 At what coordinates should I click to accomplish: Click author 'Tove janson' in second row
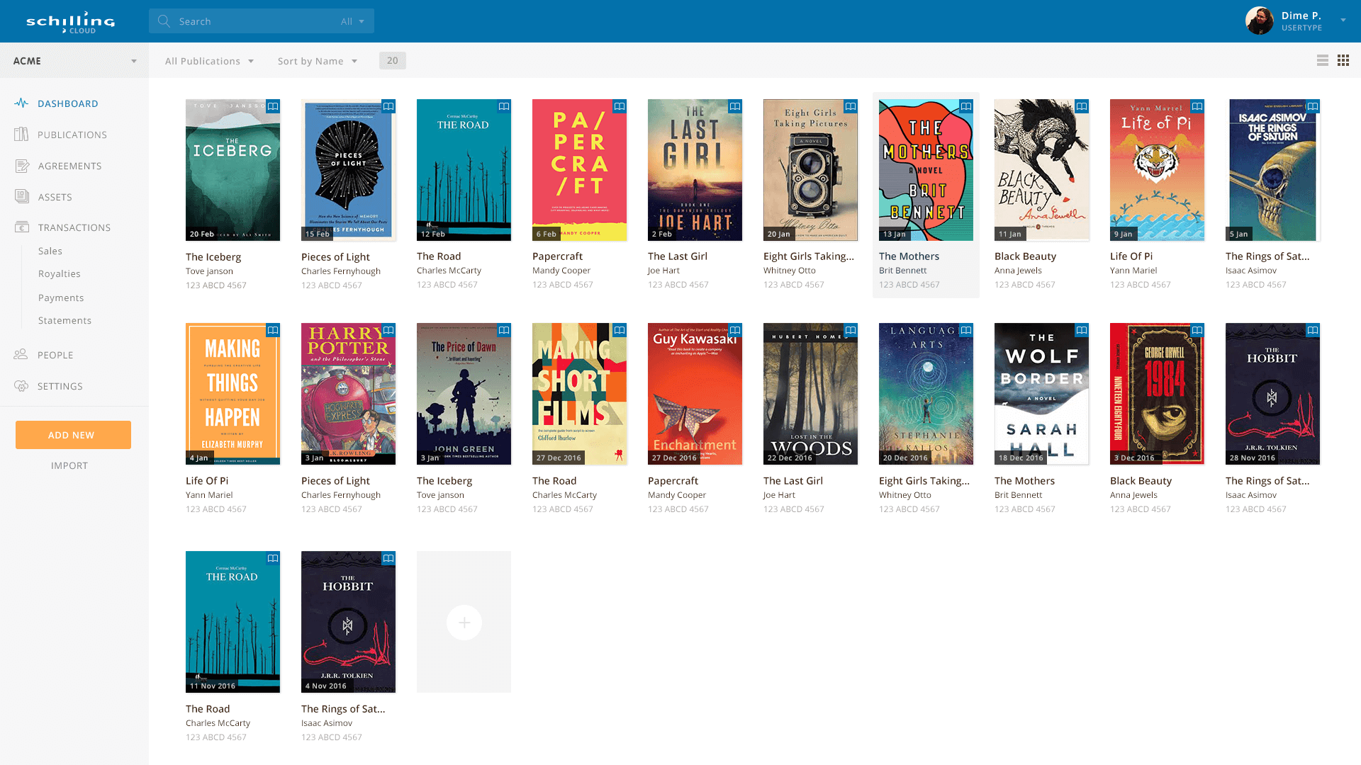pyautogui.click(x=440, y=495)
